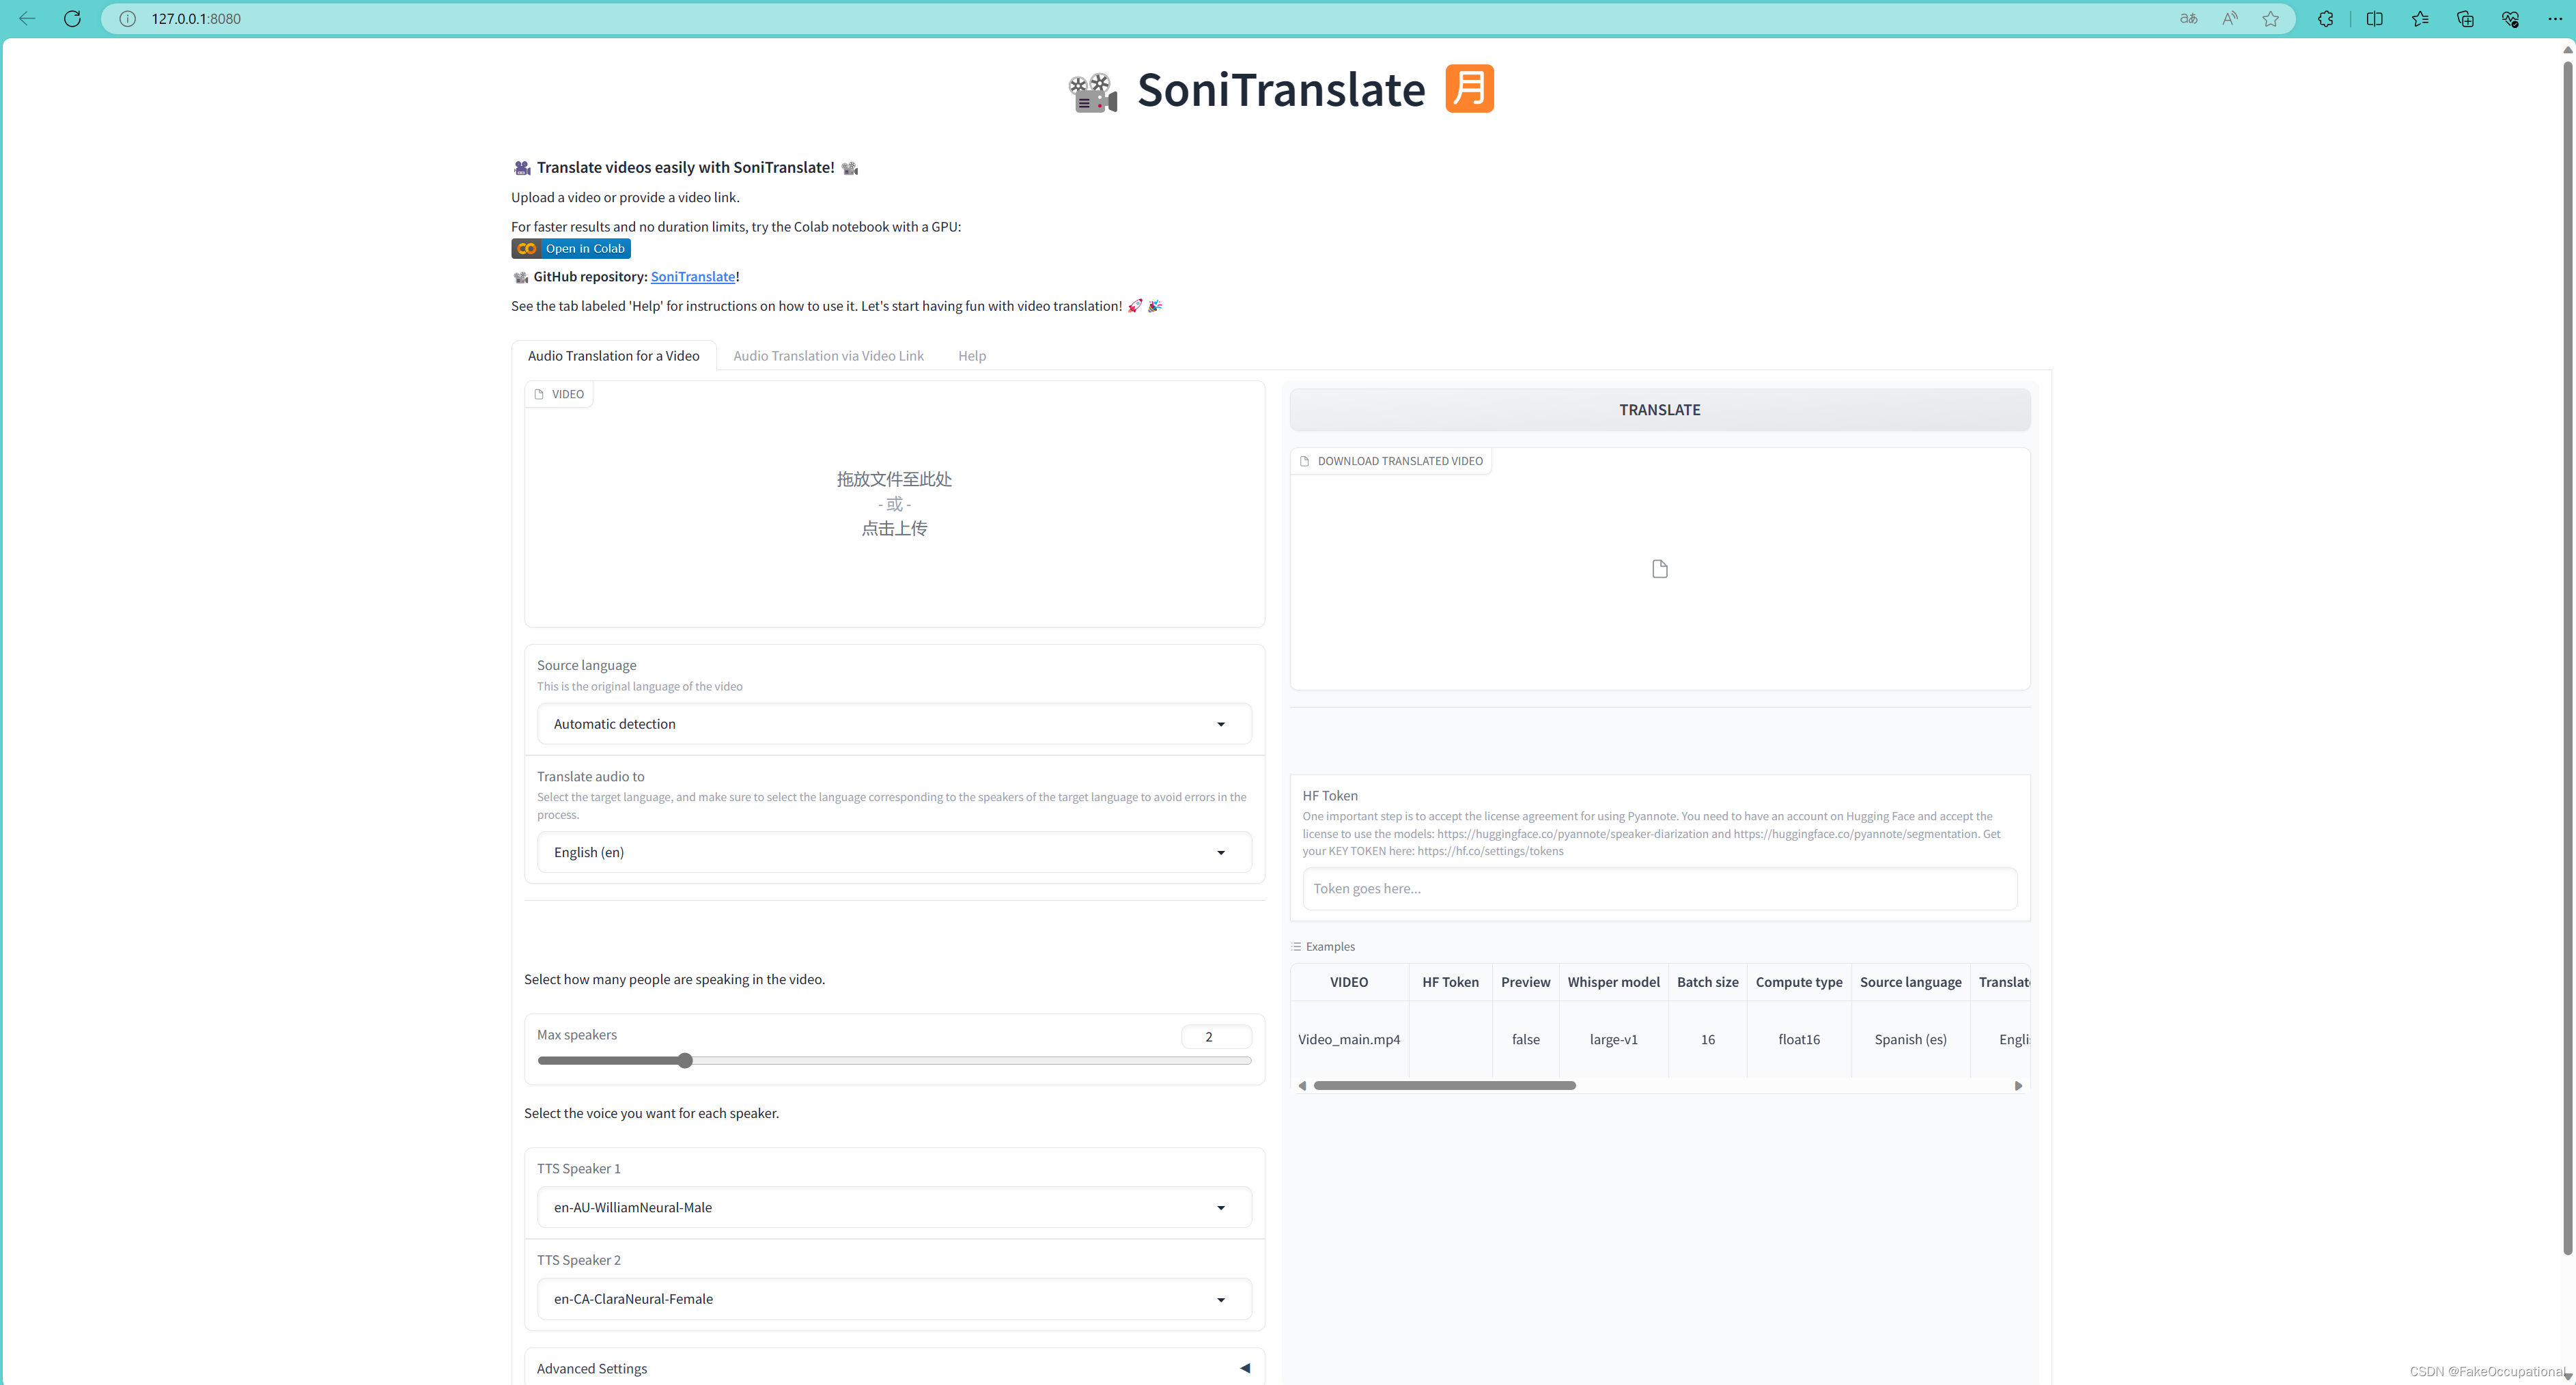Open TTS Speaker 1 voice dropdown
This screenshot has height=1385, width=2576.
point(893,1207)
